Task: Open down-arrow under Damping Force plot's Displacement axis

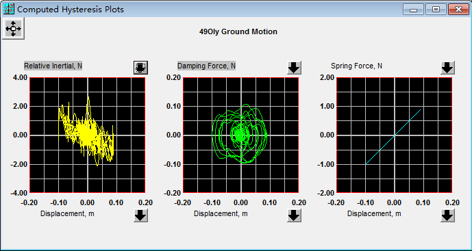Action: point(294,215)
